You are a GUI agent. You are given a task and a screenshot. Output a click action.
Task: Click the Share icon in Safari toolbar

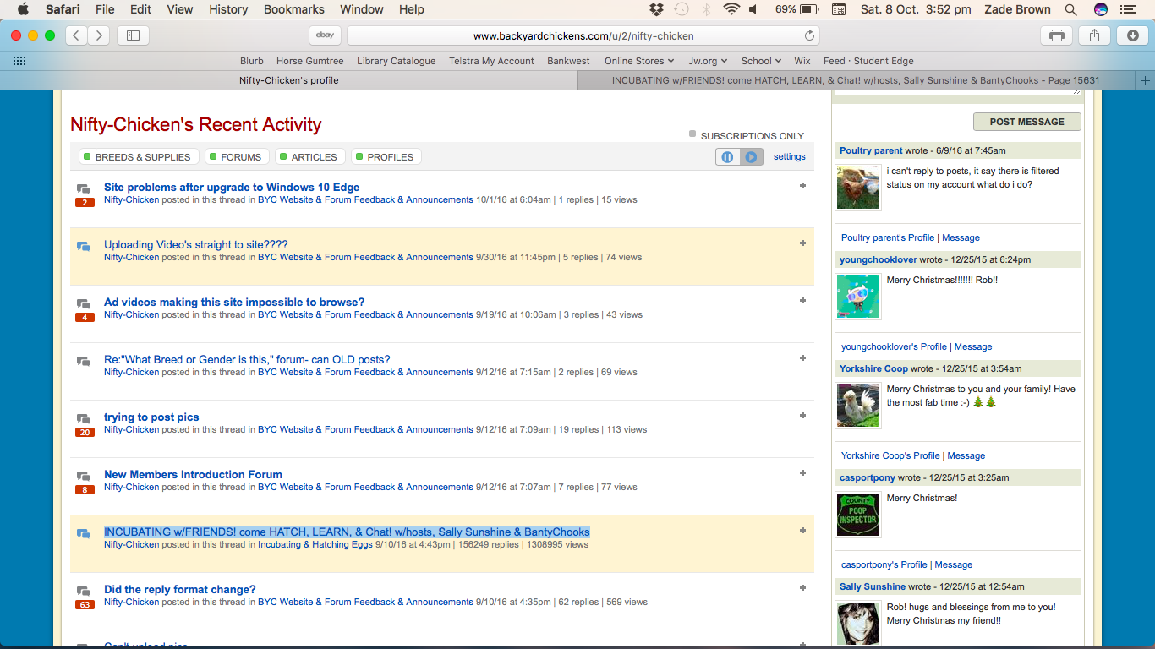click(x=1094, y=35)
